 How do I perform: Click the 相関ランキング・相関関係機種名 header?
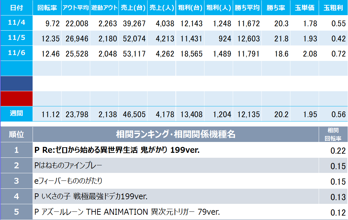point(175,134)
